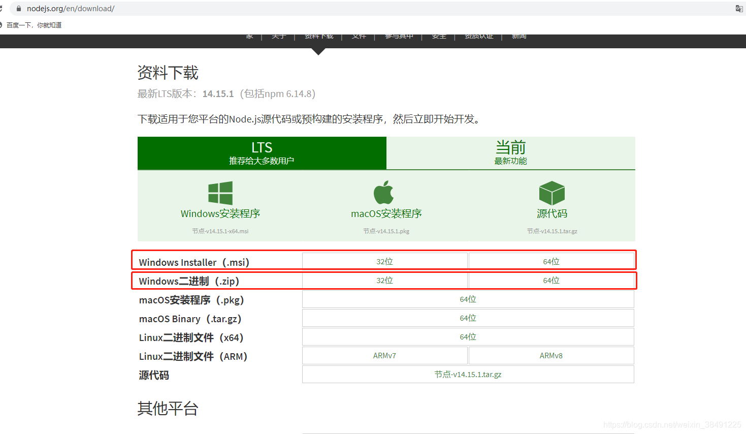The image size is (746, 434).
Task: Click the macOS Binary (.tar.gz) row label
Action: [190, 319]
